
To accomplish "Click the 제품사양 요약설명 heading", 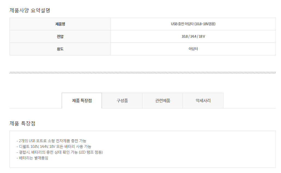I will click(x=30, y=11).
